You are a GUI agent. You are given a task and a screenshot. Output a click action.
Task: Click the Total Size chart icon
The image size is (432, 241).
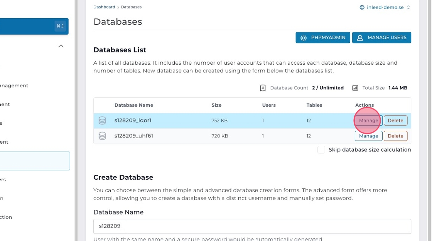(355, 88)
